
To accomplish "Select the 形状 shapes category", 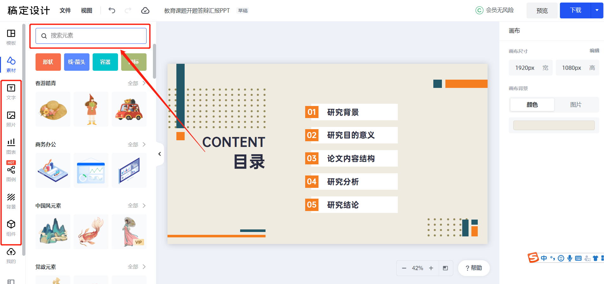I will pyautogui.click(x=48, y=62).
